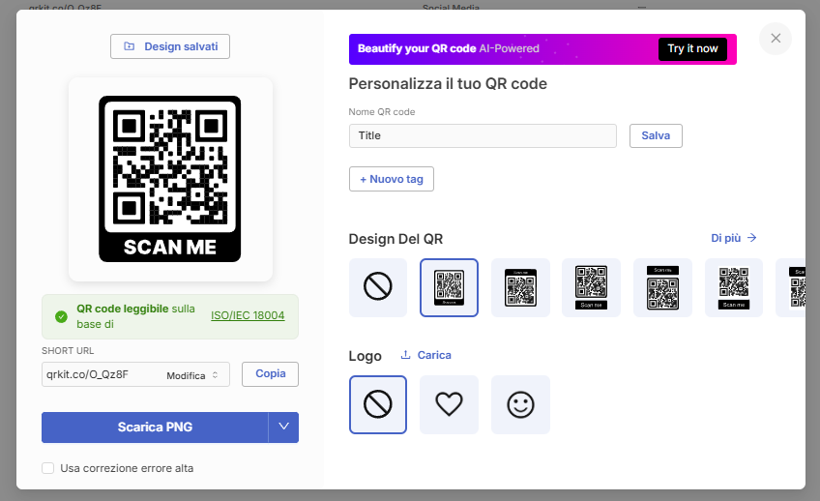Choose the heart logo
This screenshot has width=820, height=501.
449,405
